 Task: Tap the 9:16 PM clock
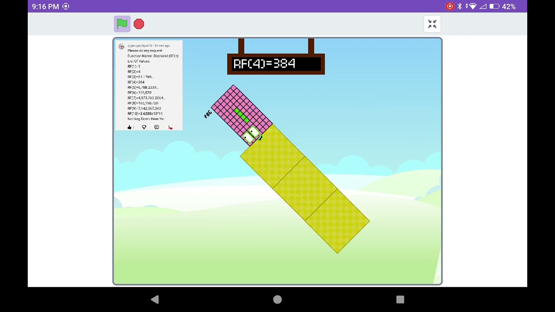tap(45, 6)
